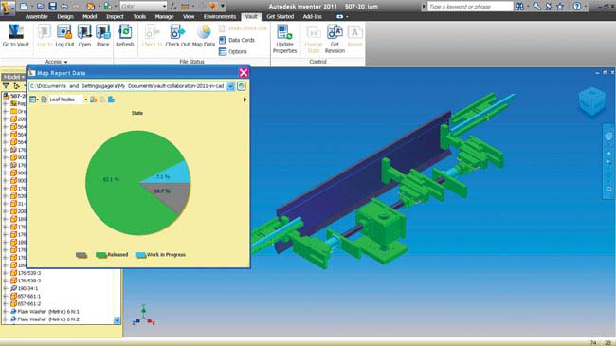The width and height of the screenshot is (616, 346).
Task: Check Out the current file
Action: 177,36
